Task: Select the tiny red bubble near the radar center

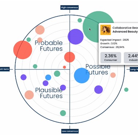Action: pos(65,67)
